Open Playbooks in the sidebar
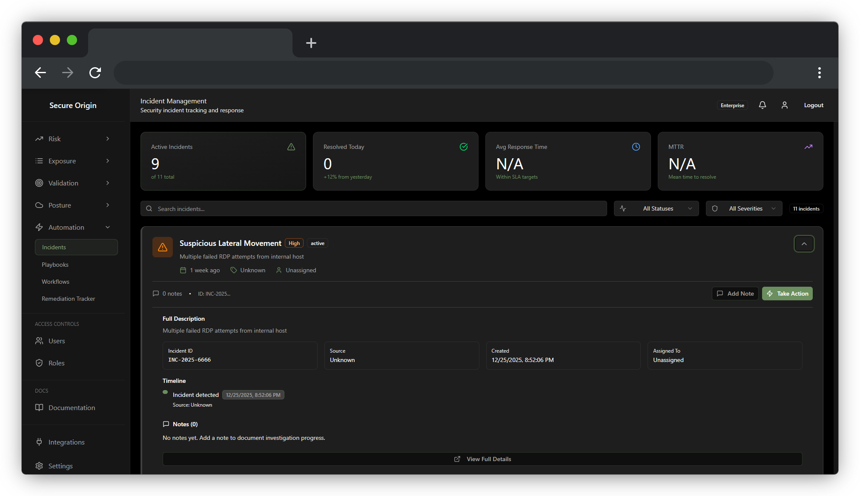This screenshot has height=496, width=860. (55, 265)
